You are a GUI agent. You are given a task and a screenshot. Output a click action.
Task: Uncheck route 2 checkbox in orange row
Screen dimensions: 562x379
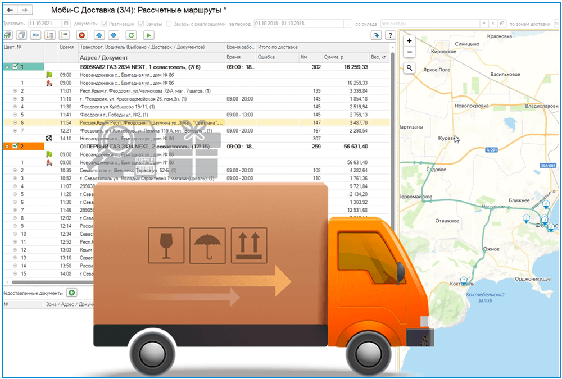pos(15,147)
